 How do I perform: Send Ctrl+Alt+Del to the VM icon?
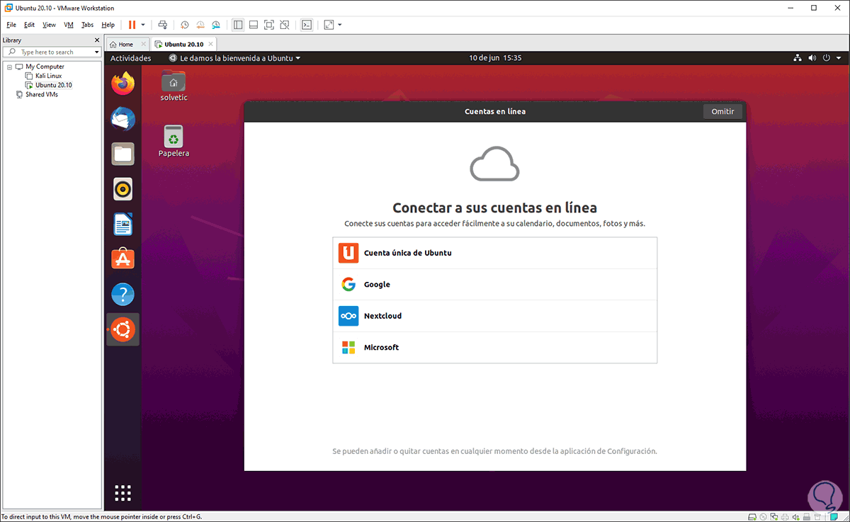click(163, 24)
